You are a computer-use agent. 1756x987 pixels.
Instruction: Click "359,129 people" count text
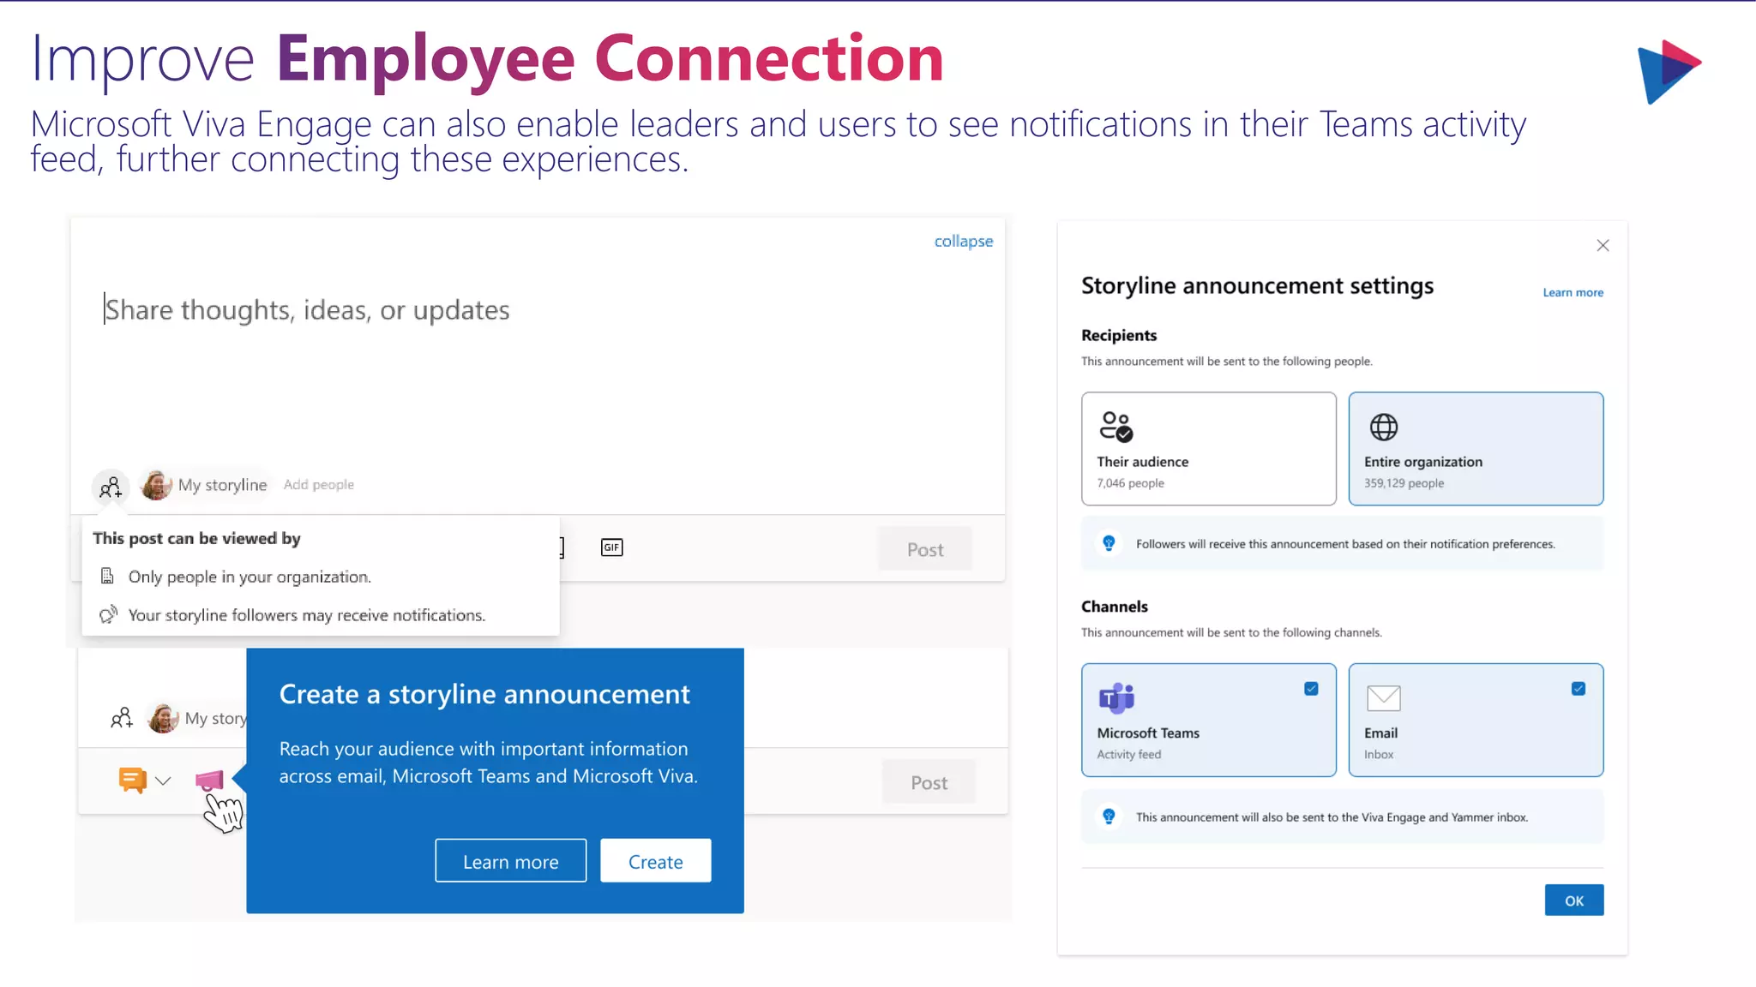(1404, 483)
